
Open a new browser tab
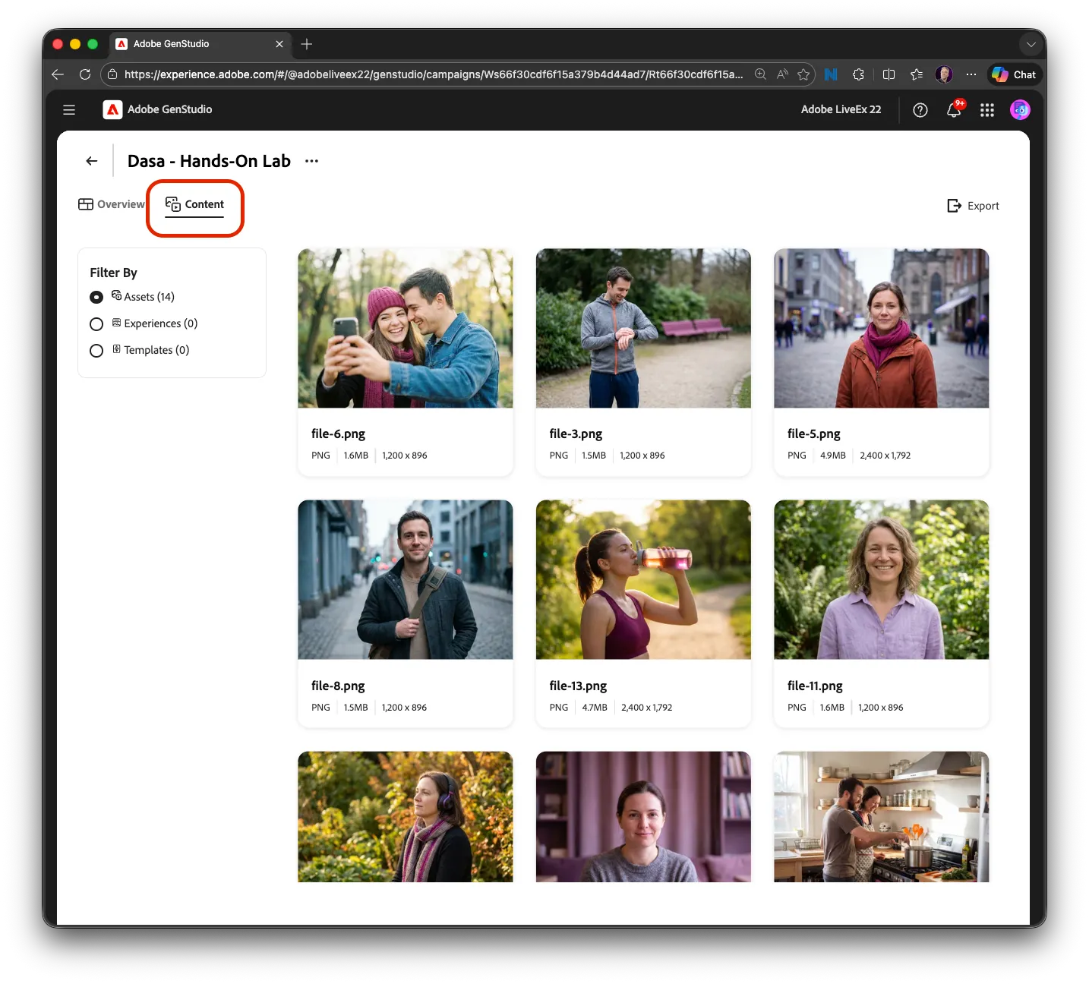coord(307,44)
